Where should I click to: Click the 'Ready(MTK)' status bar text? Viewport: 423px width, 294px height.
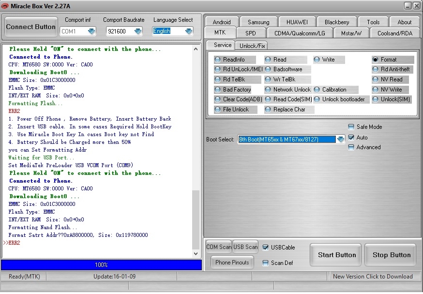click(24, 276)
